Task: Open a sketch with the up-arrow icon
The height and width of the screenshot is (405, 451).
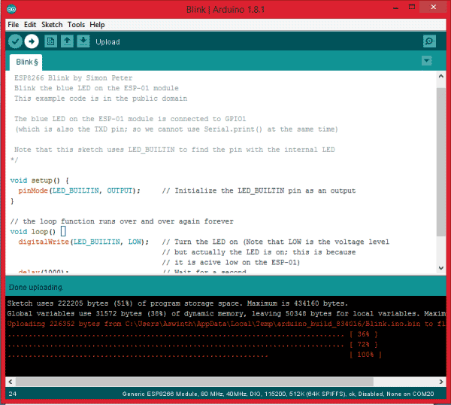Action: pyautogui.click(x=67, y=41)
